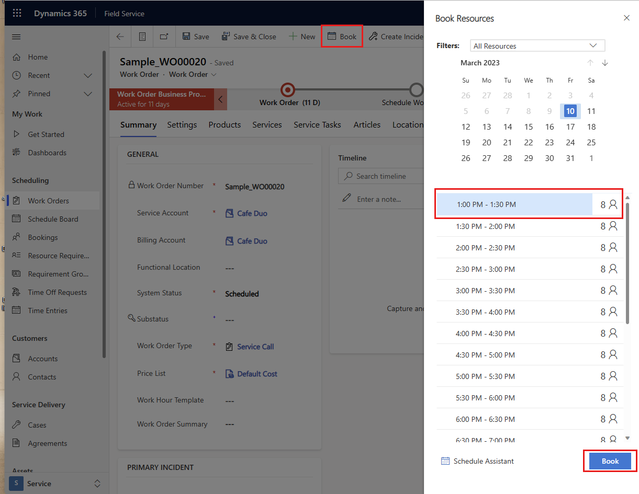Open Bookings in sidebar
The width and height of the screenshot is (639, 494).
pyautogui.click(x=43, y=237)
